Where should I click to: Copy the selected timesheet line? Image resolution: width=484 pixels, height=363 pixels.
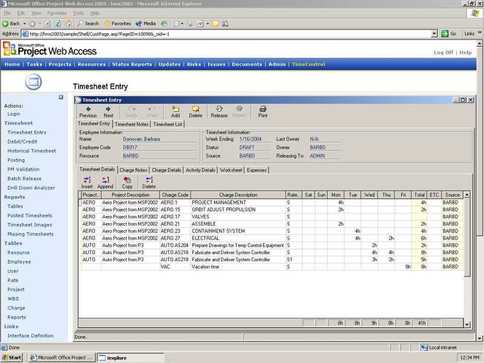[x=127, y=183]
